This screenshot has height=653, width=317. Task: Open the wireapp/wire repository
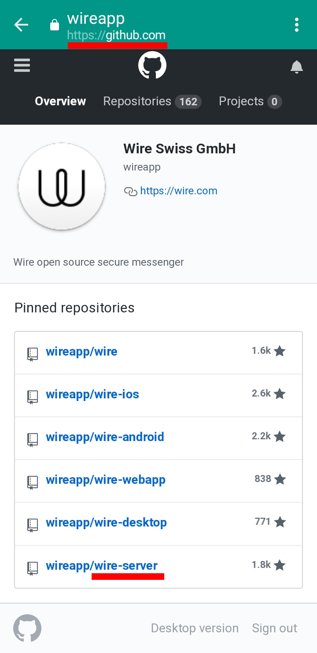pos(81,352)
